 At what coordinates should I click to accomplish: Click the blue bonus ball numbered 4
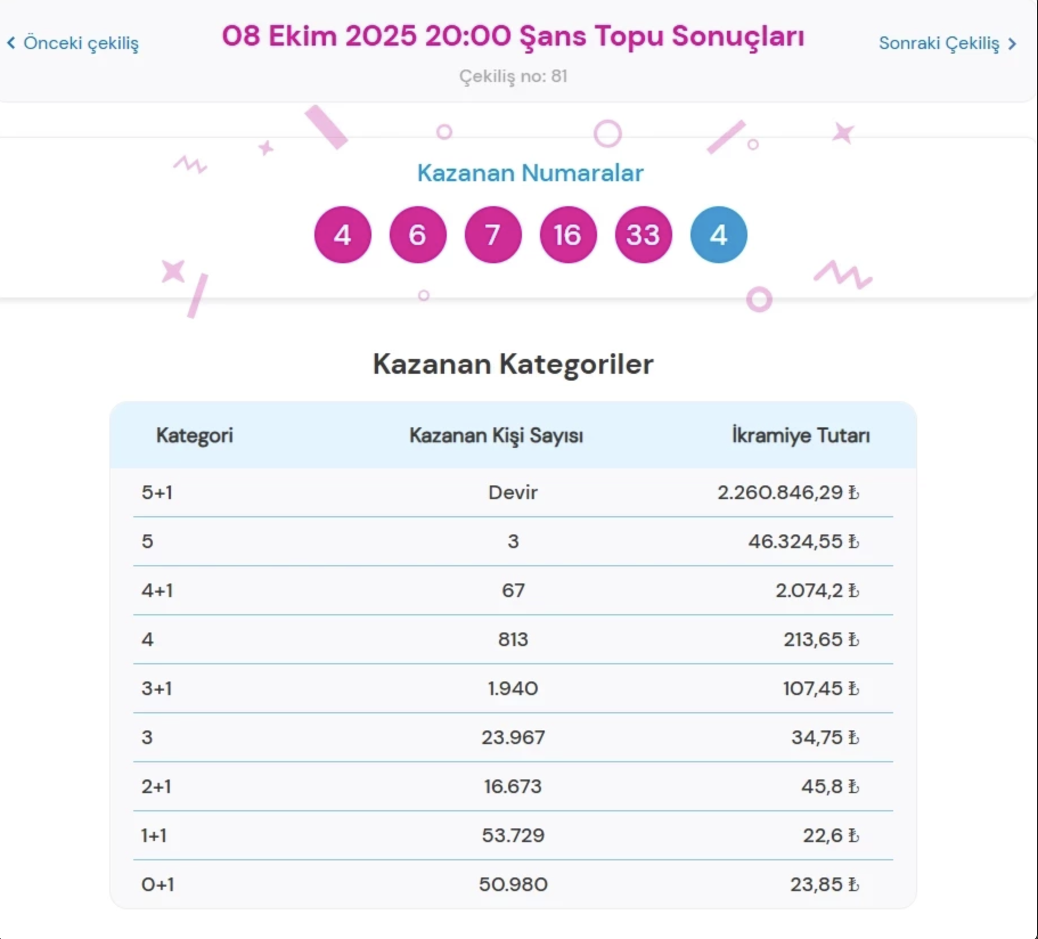tap(718, 235)
